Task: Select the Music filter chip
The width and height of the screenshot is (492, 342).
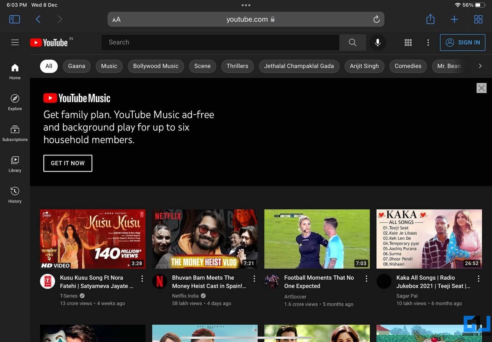Action: [109, 66]
